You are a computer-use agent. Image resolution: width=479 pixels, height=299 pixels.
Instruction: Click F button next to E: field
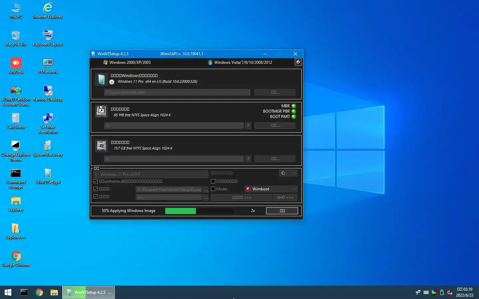[x=248, y=159]
